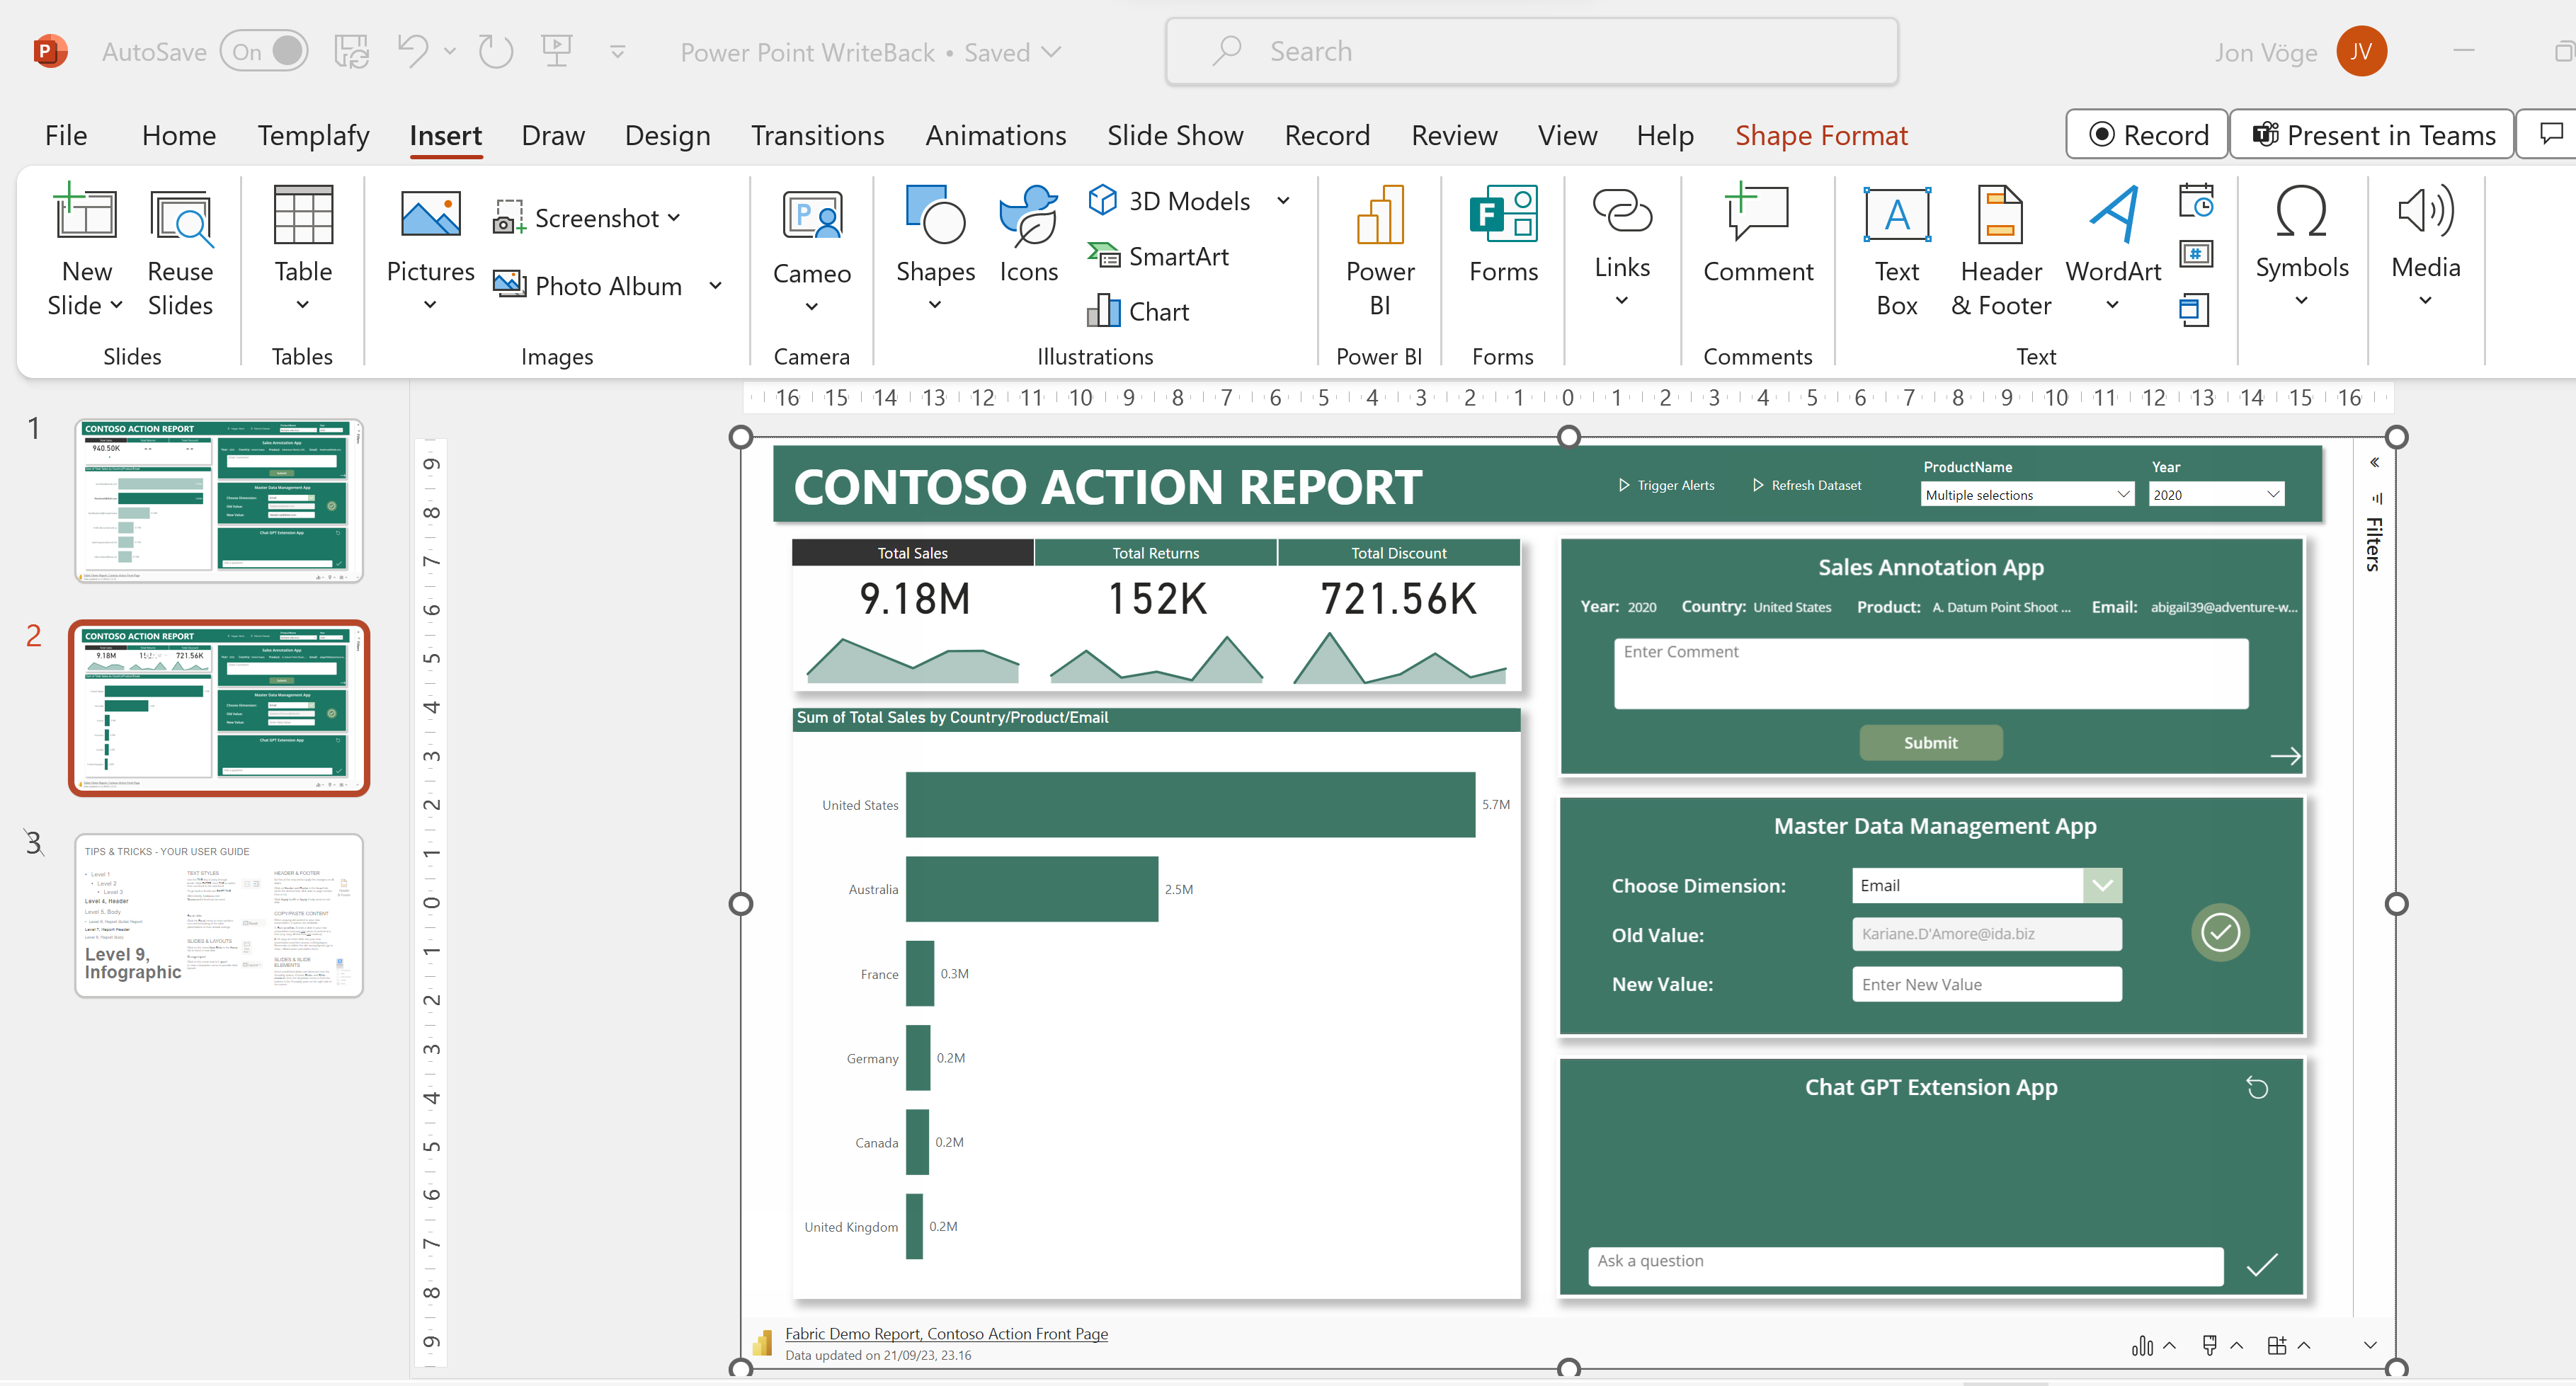Click the Icons illustration button
Viewport: 2576px width, 1386px height.
coord(1028,236)
